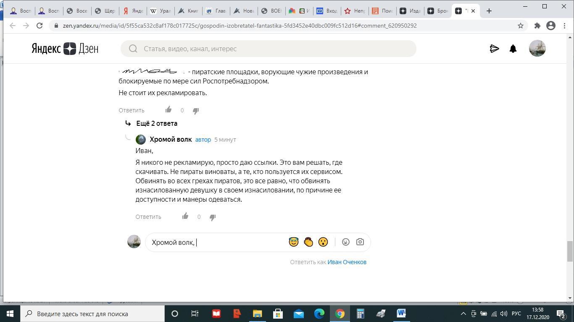Like the Хромой волк comment
This screenshot has width=574, height=322.
(x=185, y=216)
